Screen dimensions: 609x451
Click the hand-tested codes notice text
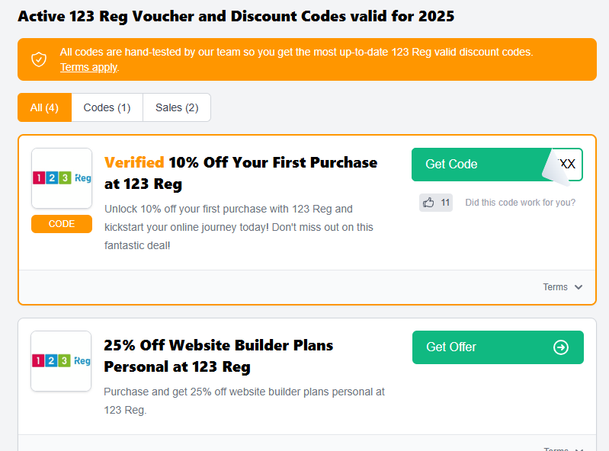(296, 52)
